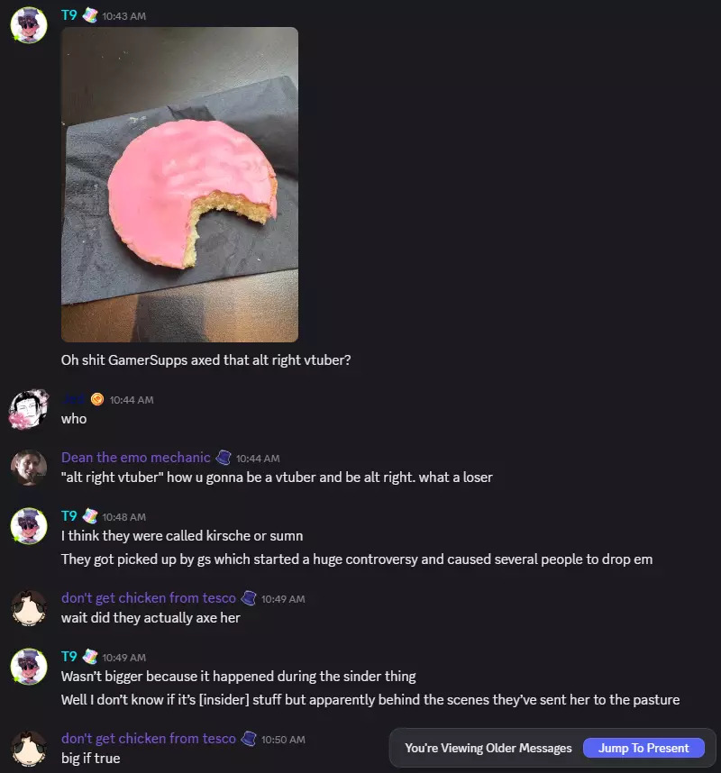Click Dean the emo mechanic username
The image size is (721, 773).
click(135, 458)
